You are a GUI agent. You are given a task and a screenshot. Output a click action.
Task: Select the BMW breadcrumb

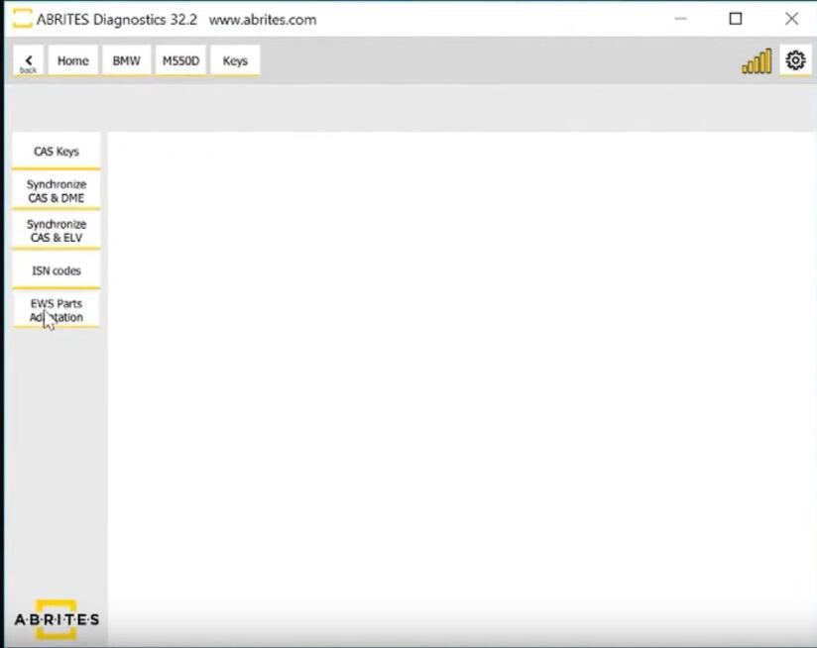[127, 60]
